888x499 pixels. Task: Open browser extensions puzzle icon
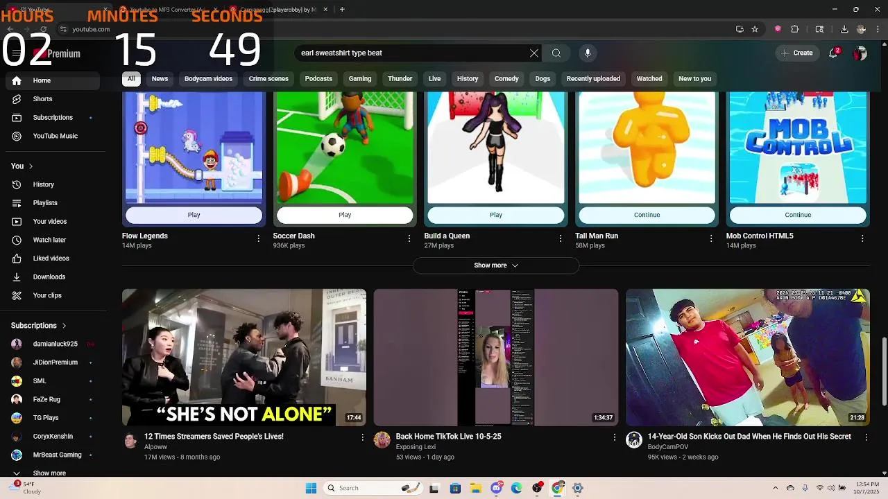tap(795, 29)
